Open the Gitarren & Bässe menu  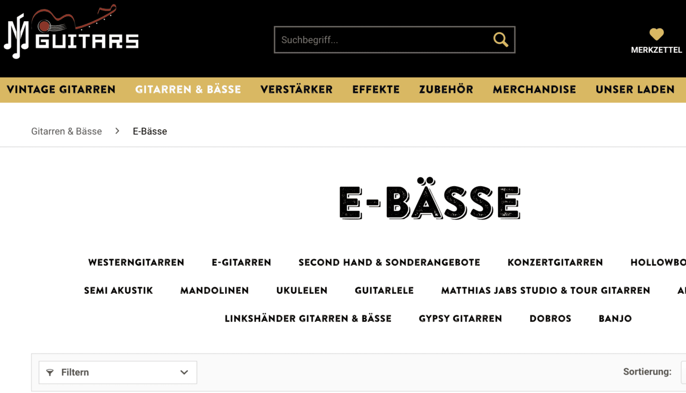188,90
